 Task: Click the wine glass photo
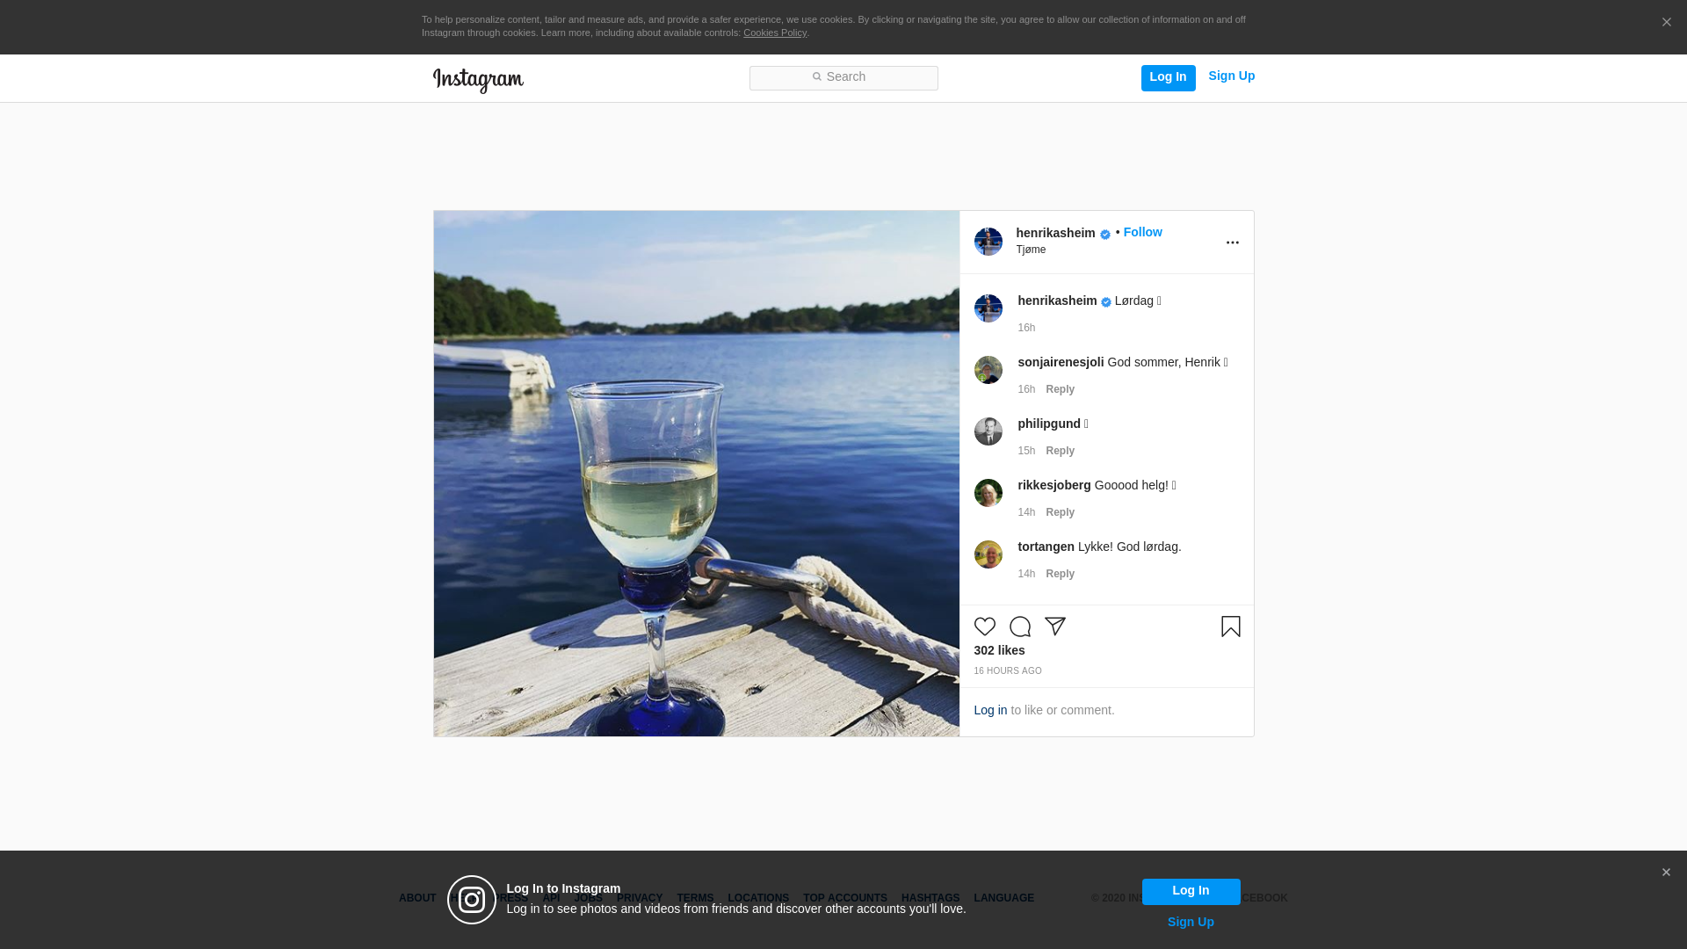[x=696, y=474]
